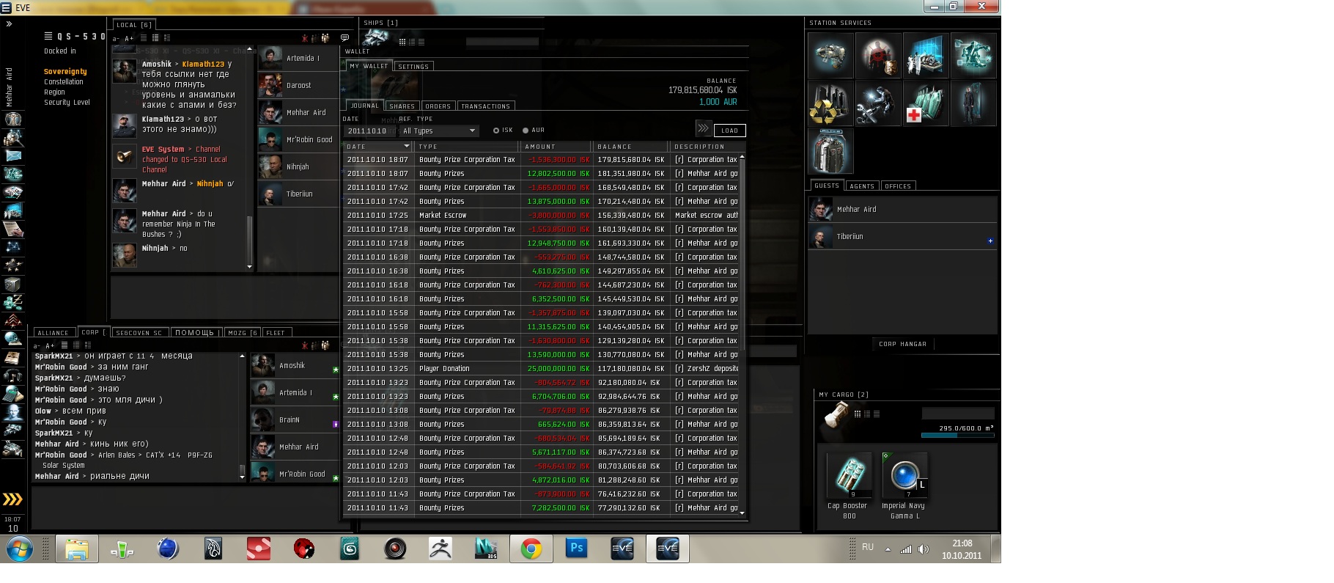Switch My Cargo to details list view

(x=867, y=414)
